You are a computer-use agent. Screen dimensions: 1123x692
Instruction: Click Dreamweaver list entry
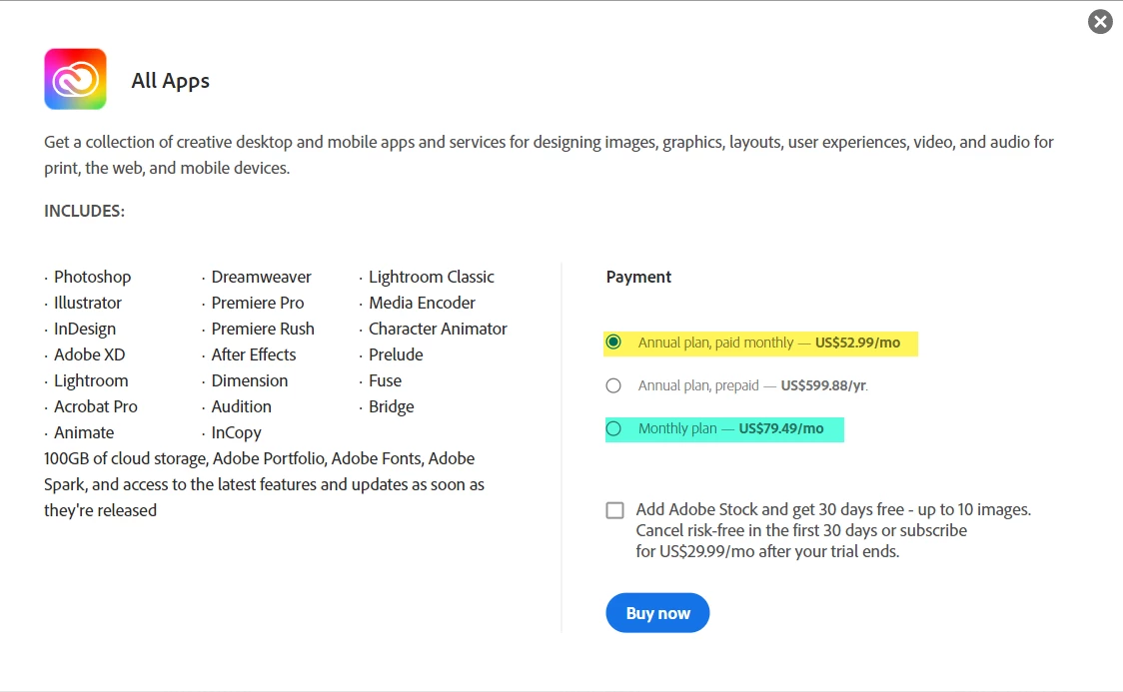[x=262, y=277]
